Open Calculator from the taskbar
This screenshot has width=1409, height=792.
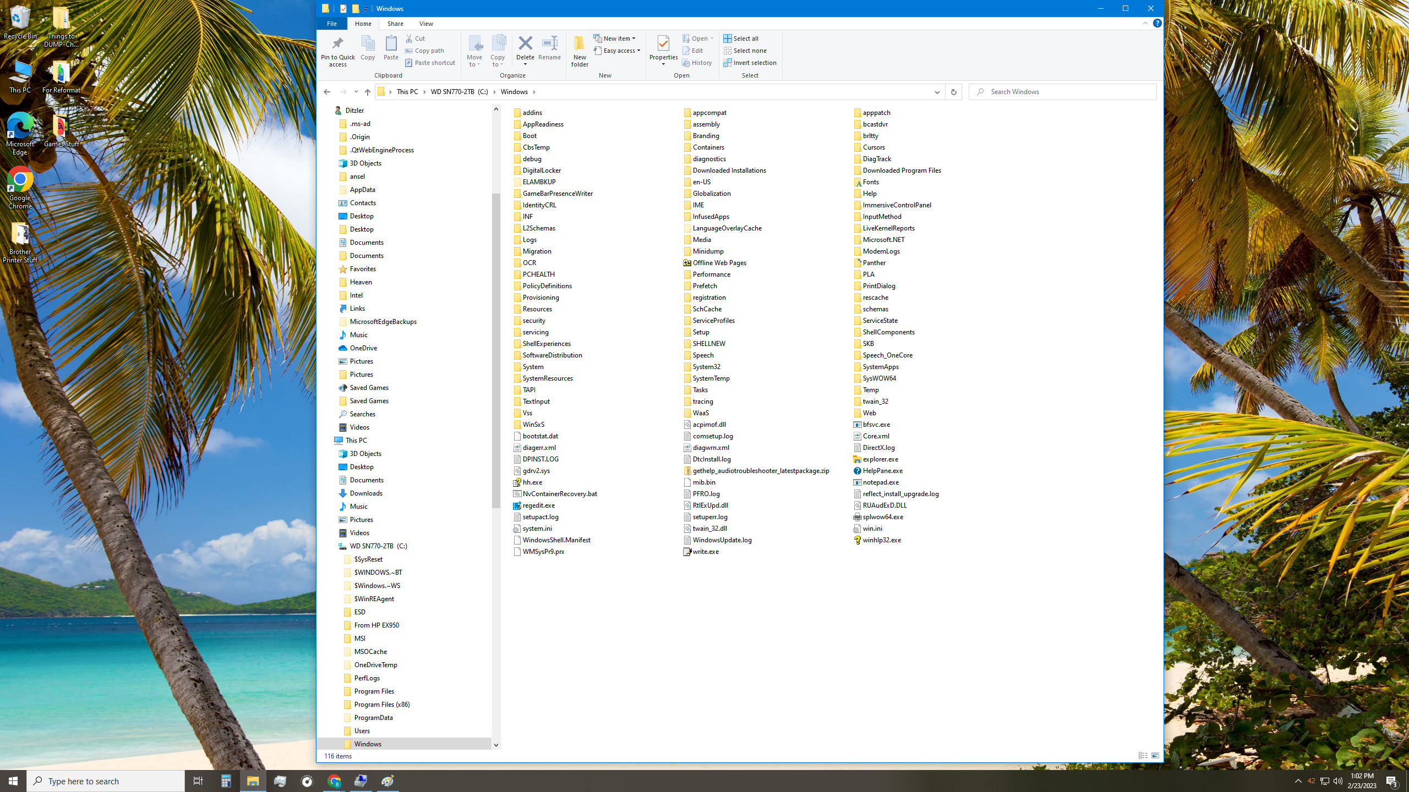click(x=226, y=781)
